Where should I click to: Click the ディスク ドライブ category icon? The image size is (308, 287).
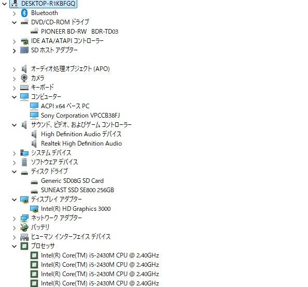pos(24,173)
